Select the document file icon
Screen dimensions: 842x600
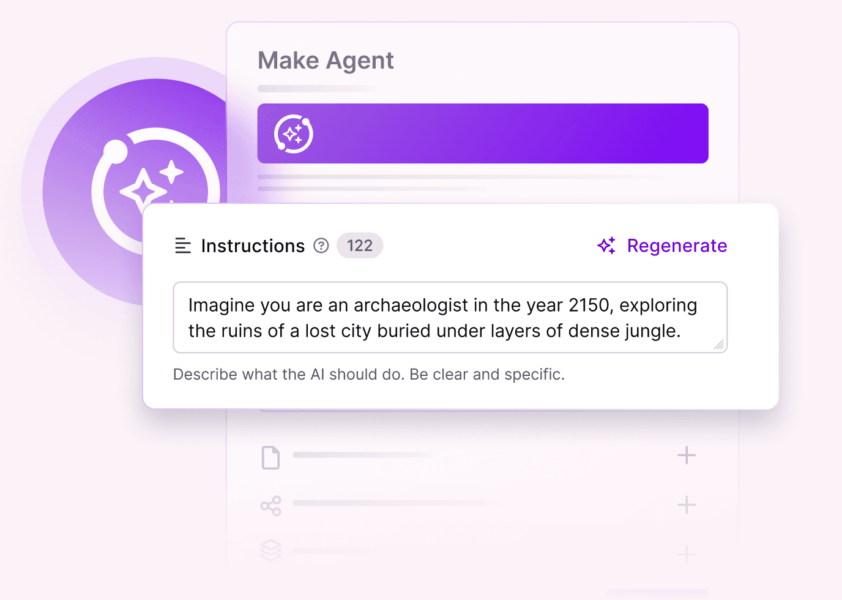pyautogui.click(x=270, y=457)
